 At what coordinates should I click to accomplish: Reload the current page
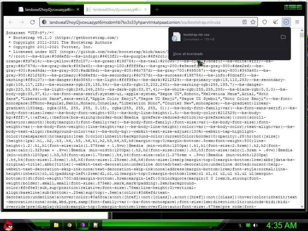click(x=32, y=22)
